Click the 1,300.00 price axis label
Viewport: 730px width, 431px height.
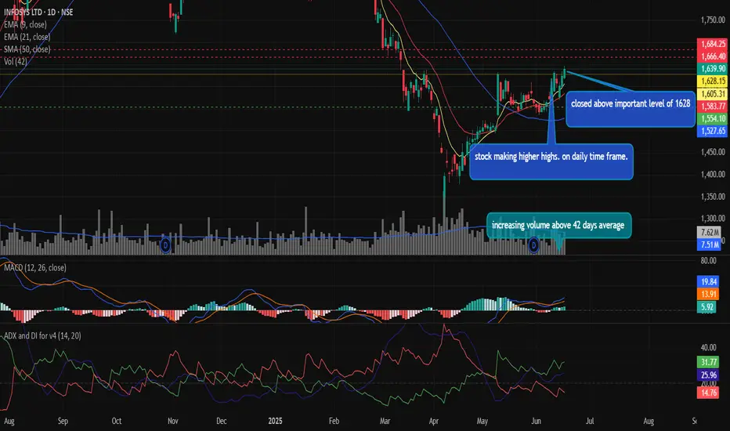tap(714, 218)
